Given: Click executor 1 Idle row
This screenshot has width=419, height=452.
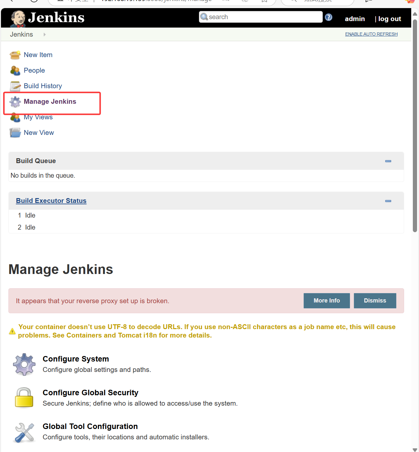Looking at the screenshot, I should [206, 215].
